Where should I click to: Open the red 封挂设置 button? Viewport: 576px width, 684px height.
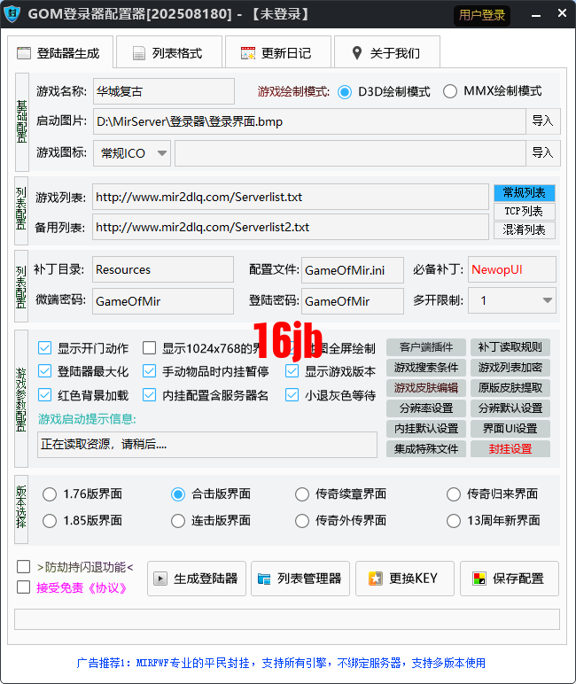coord(510,449)
